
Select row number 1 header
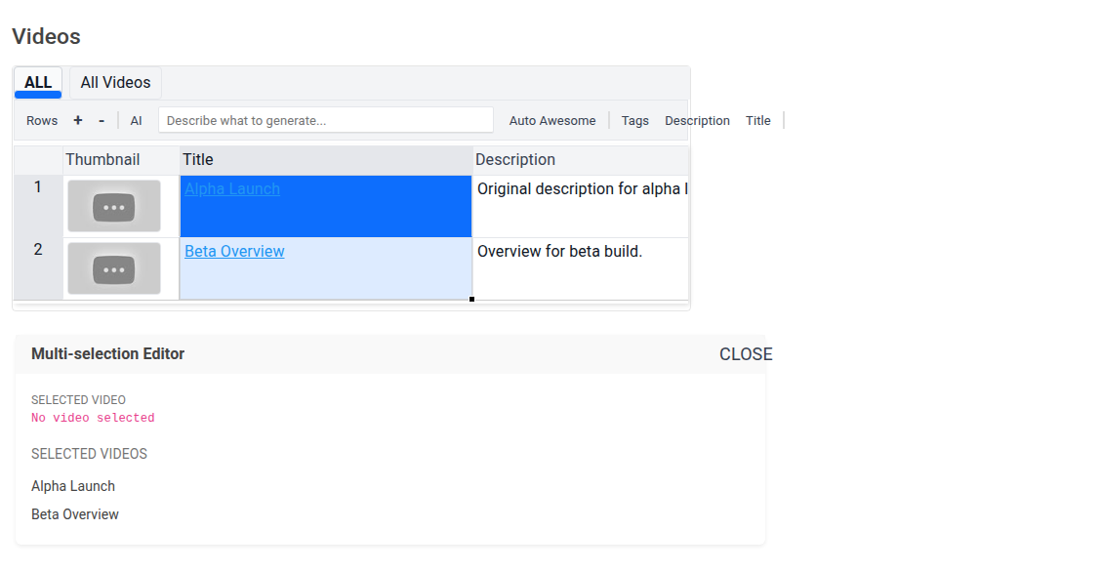click(x=38, y=206)
